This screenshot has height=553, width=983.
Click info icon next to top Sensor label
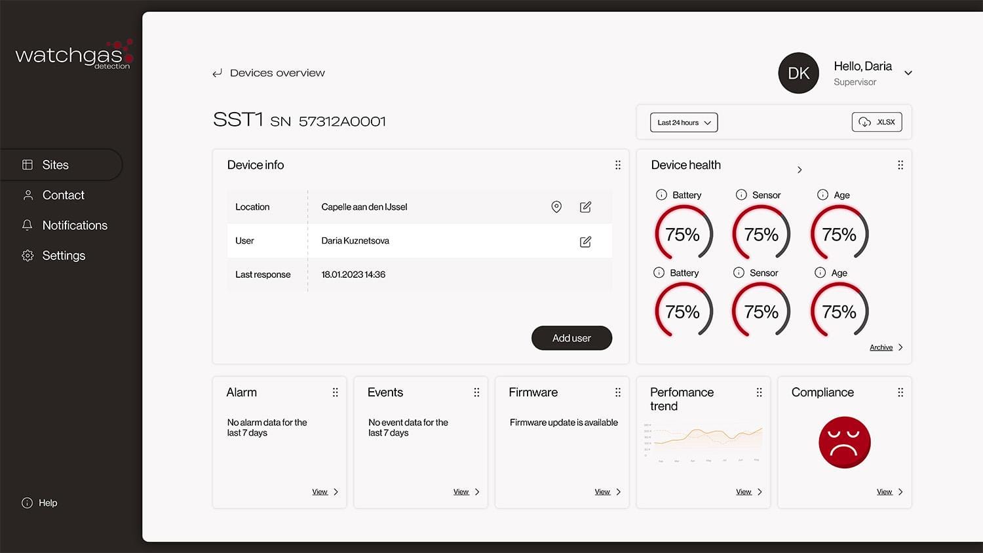pos(741,195)
